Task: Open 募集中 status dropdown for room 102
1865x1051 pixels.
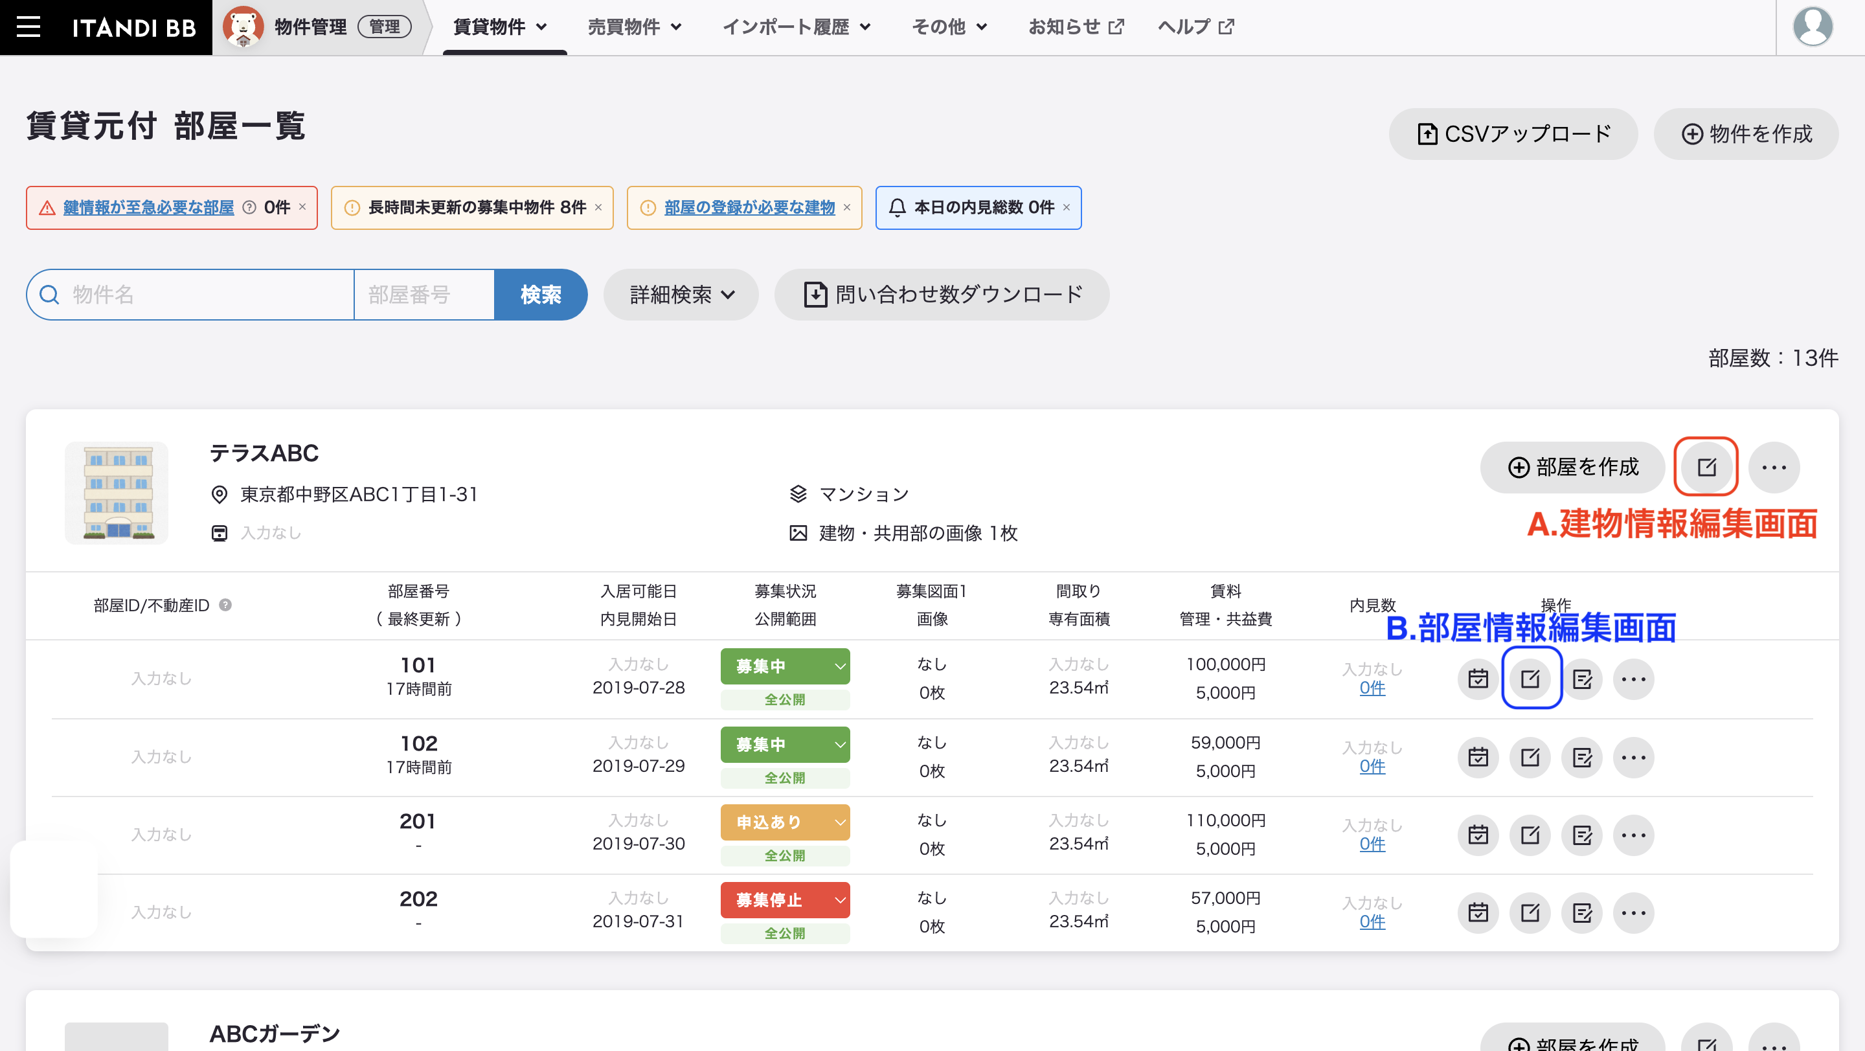Action: tap(785, 744)
